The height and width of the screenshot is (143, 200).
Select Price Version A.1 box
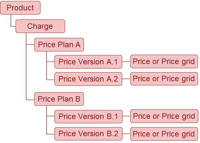(88, 62)
